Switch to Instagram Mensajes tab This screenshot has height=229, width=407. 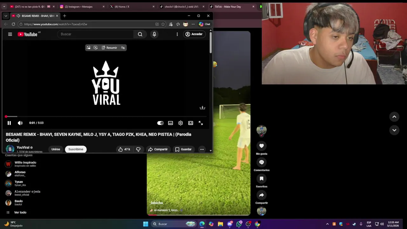(x=82, y=6)
